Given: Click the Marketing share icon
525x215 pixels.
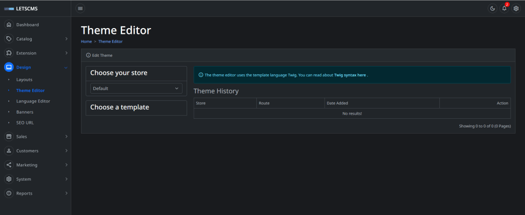Looking at the screenshot, I should (x=9, y=165).
